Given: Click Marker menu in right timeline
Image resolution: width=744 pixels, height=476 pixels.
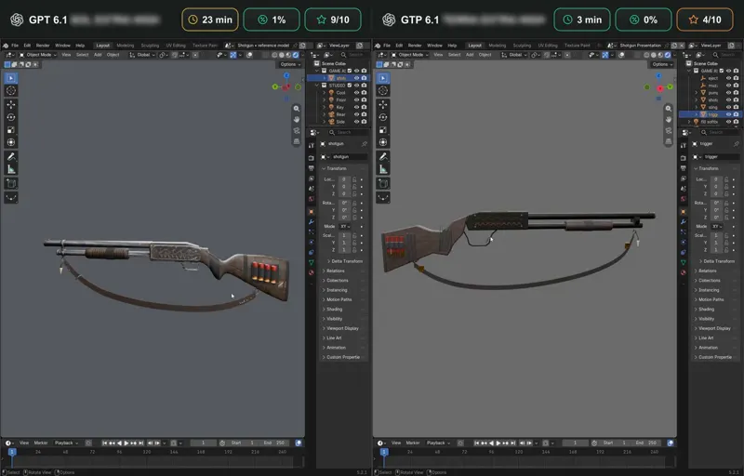Looking at the screenshot, I should coord(413,443).
